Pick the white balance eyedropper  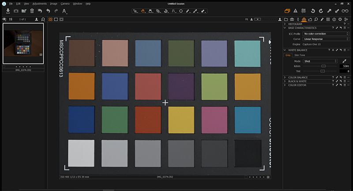(x=344, y=60)
